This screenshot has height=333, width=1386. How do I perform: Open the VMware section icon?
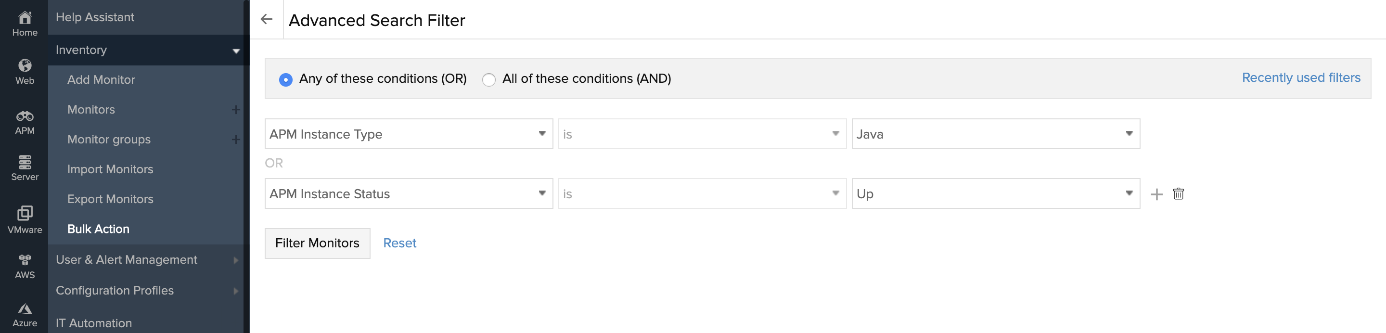point(25,219)
